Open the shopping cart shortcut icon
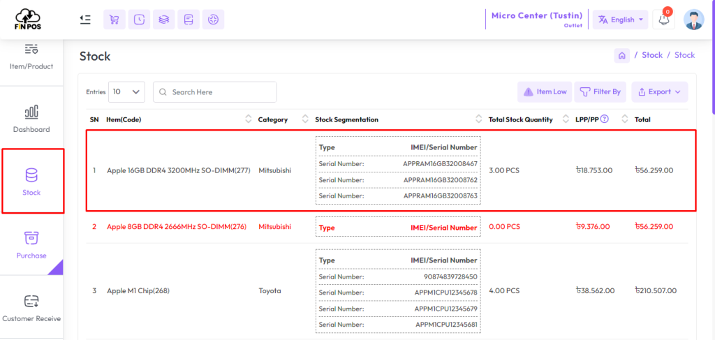Screen dimensions: 715x340 click(115, 20)
